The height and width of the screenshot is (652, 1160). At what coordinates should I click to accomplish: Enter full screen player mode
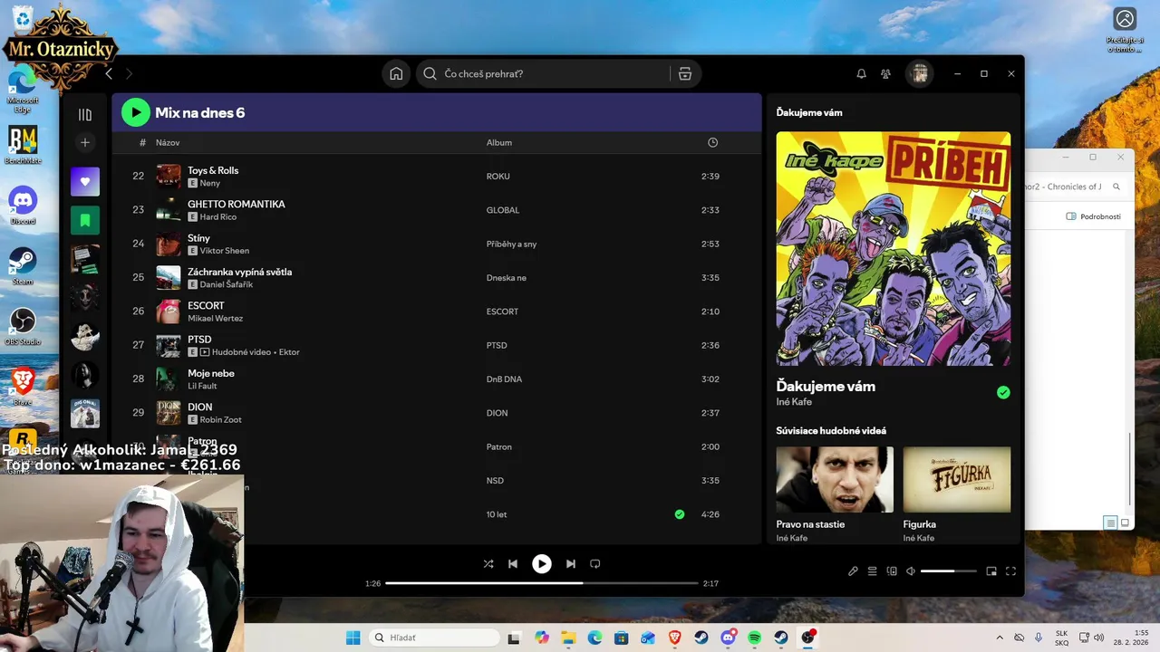[x=1010, y=571]
